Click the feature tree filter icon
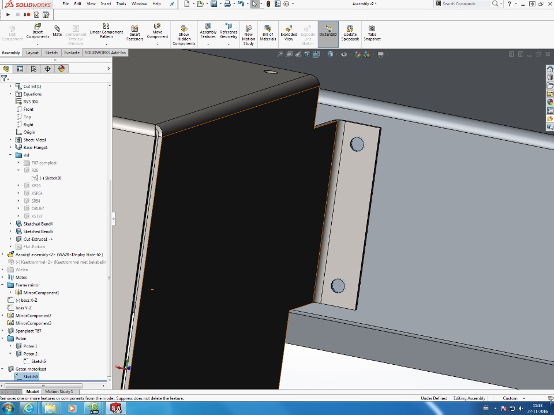The image size is (554, 415). click(x=4, y=78)
